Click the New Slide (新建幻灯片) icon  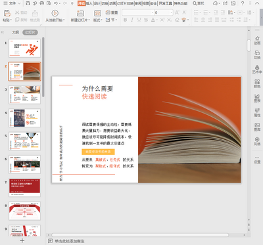point(80,13)
